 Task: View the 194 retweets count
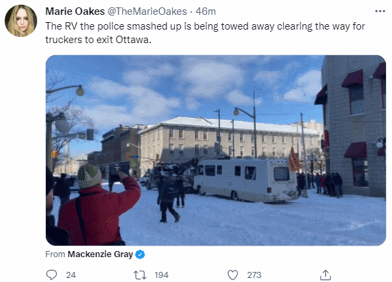click(161, 275)
